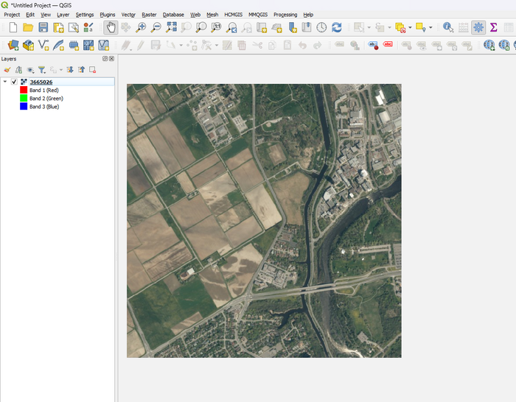Viewport: 516px width, 402px height.
Task: Toggle visibility checkbox of layer 3665026
Action: click(14, 82)
